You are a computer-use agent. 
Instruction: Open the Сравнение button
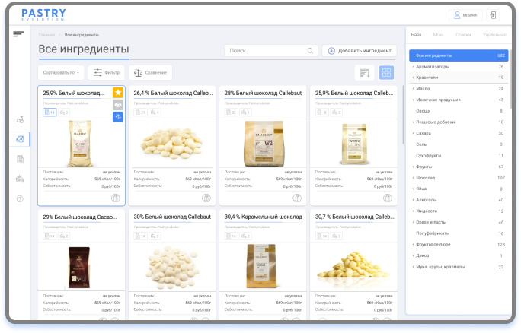[x=151, y=73]
